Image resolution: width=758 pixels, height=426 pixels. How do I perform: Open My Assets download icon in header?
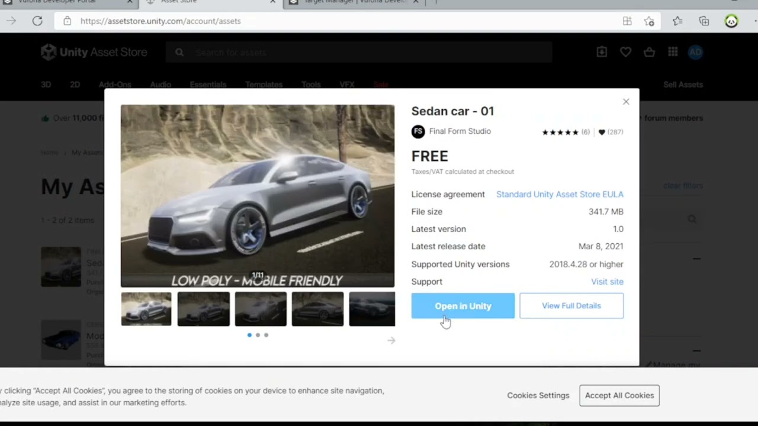(602, 52)
